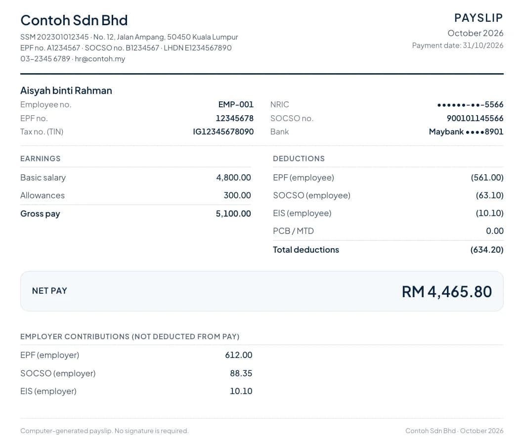
Task: Click the EMPLOYER CONTRIBUTIONS section header
Action: tap(130, 337)
